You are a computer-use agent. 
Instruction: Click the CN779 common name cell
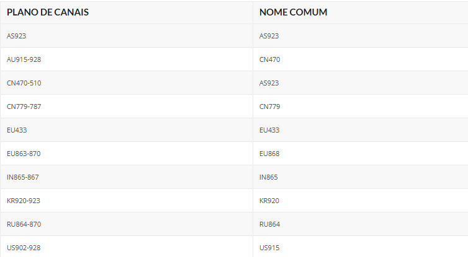pos(269,107)
